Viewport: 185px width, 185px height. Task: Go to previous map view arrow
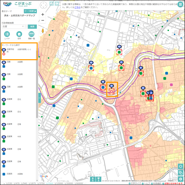51,3
